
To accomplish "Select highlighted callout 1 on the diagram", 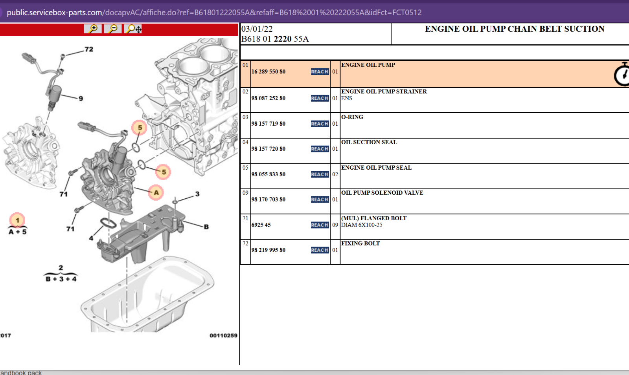I will point(17,220).
